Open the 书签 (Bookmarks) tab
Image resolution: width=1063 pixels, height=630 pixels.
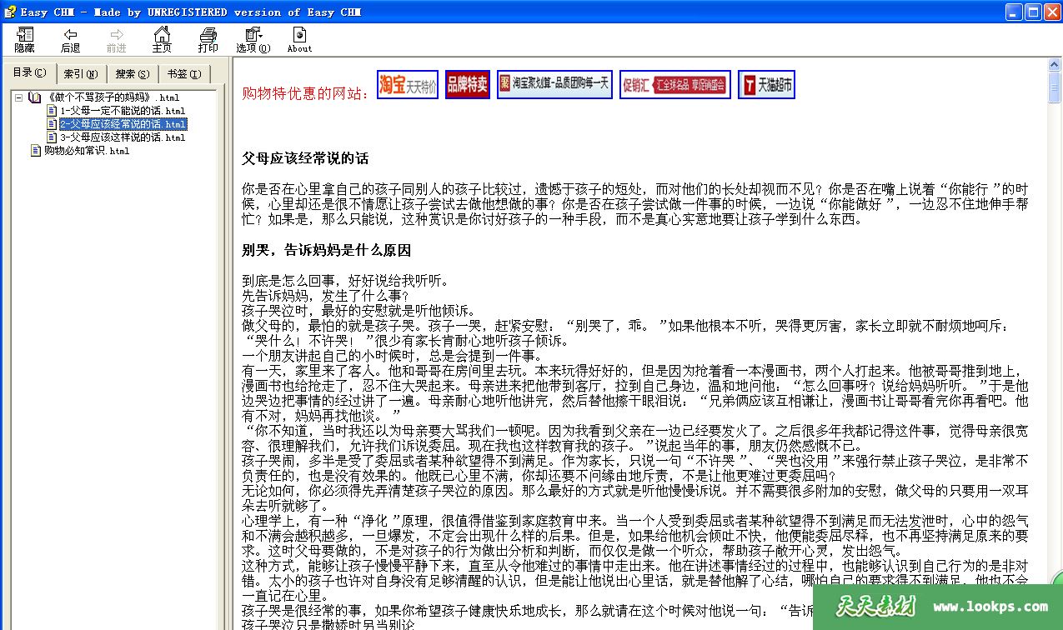click(183, 74)
